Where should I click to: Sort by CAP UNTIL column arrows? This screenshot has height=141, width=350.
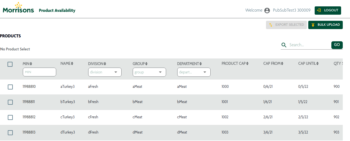pyautogui.click(x=317, y=64)
